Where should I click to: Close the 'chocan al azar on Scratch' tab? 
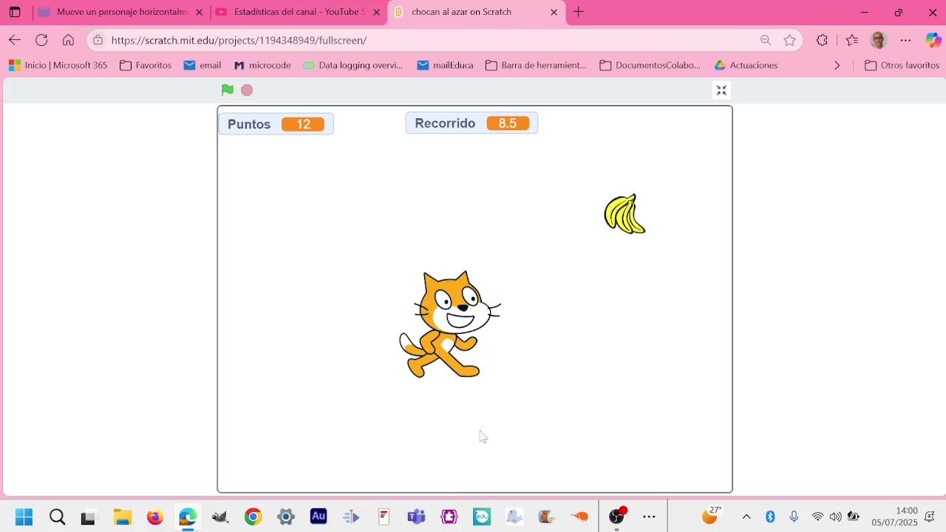pos(554,12)
